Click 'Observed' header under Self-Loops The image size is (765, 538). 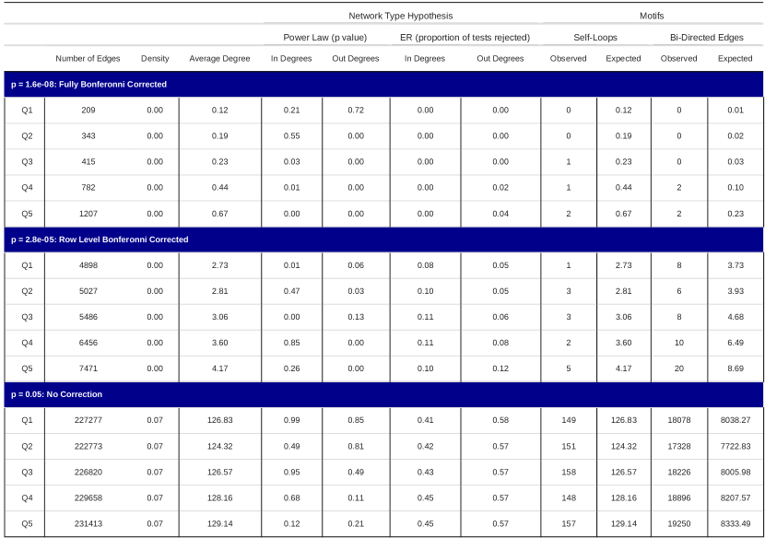(x=568, y=59)
